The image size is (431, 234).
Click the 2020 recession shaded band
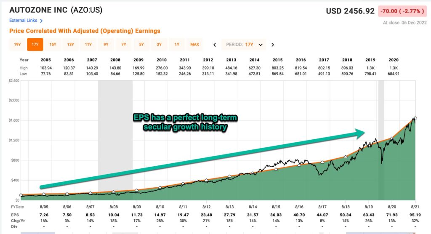381,140
